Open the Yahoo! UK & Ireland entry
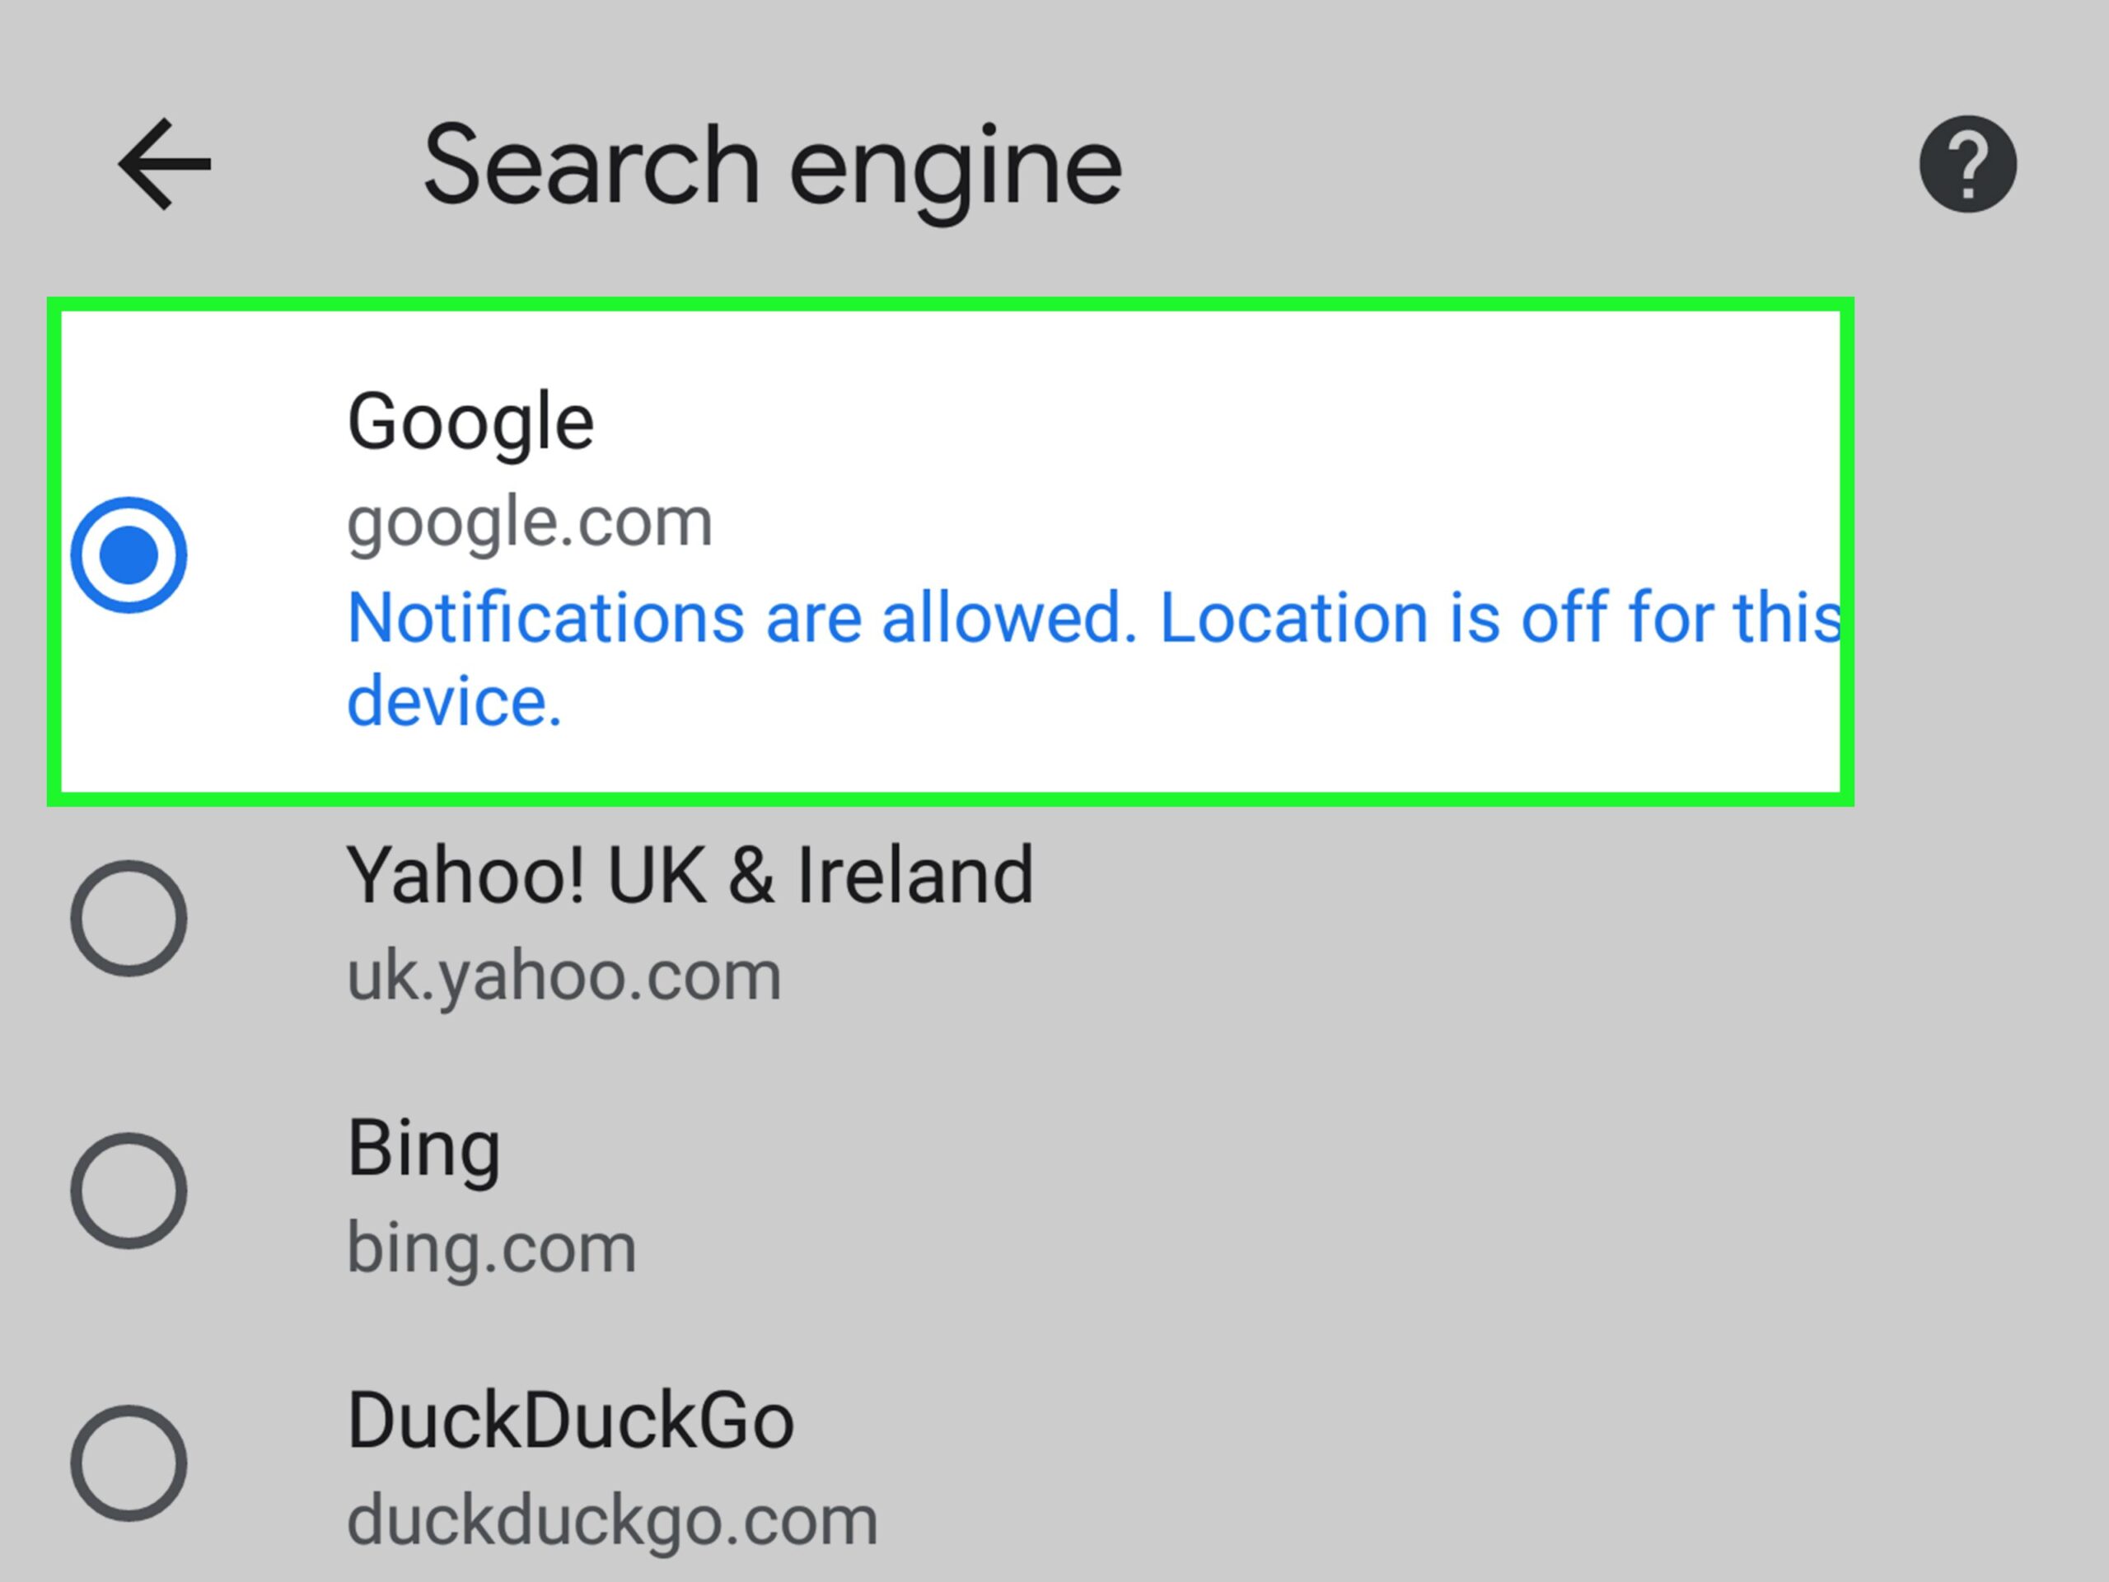The height and width of the screenshot is (1582, 2109). [691, 872]
